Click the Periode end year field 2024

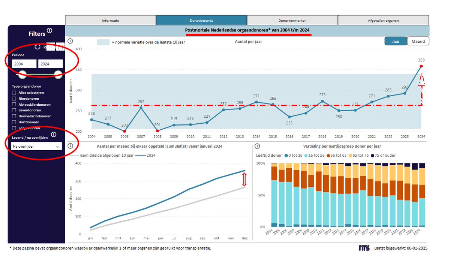click(x=50, y=64)
